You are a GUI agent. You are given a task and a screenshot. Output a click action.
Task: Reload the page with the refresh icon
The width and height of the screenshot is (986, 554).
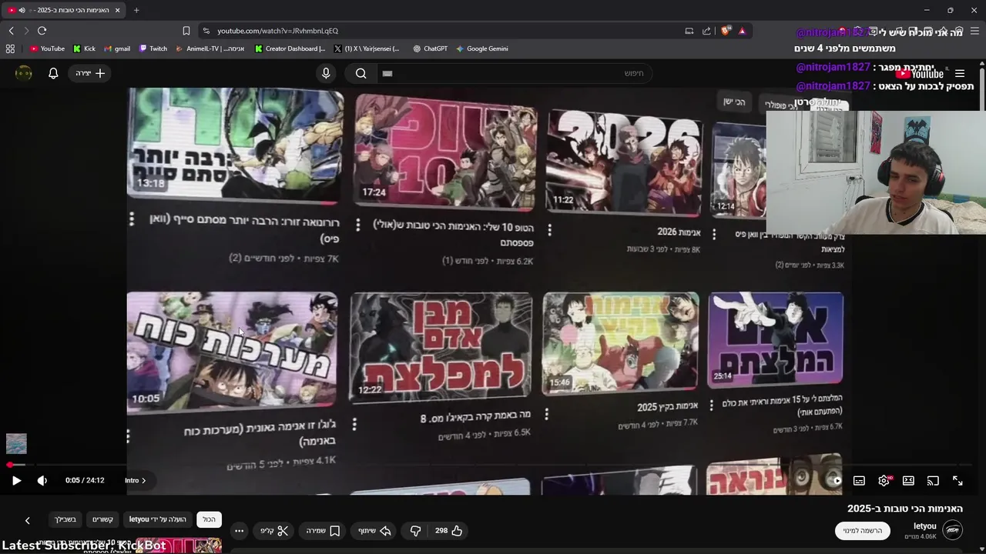42,31
